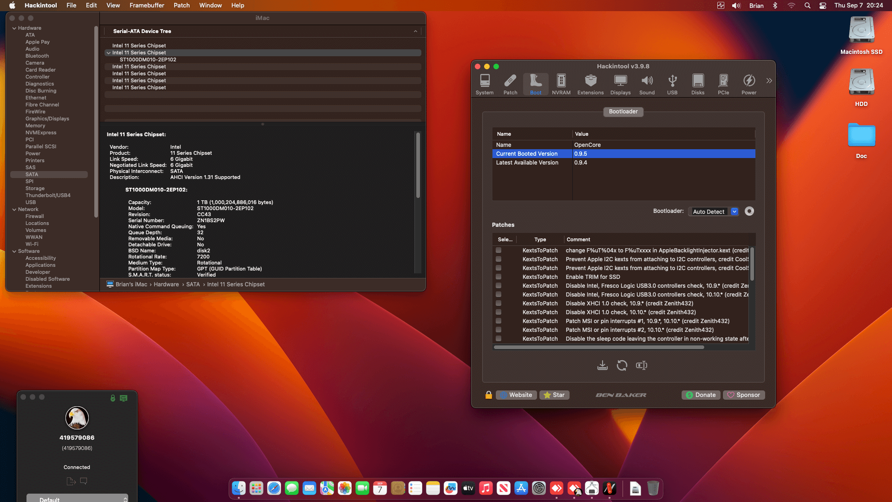
Task: Click the Donate button
Action: (x=701, y=395)
